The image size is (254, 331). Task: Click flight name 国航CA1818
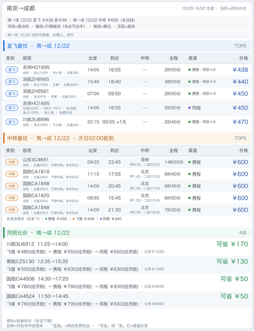click(36, 172)
